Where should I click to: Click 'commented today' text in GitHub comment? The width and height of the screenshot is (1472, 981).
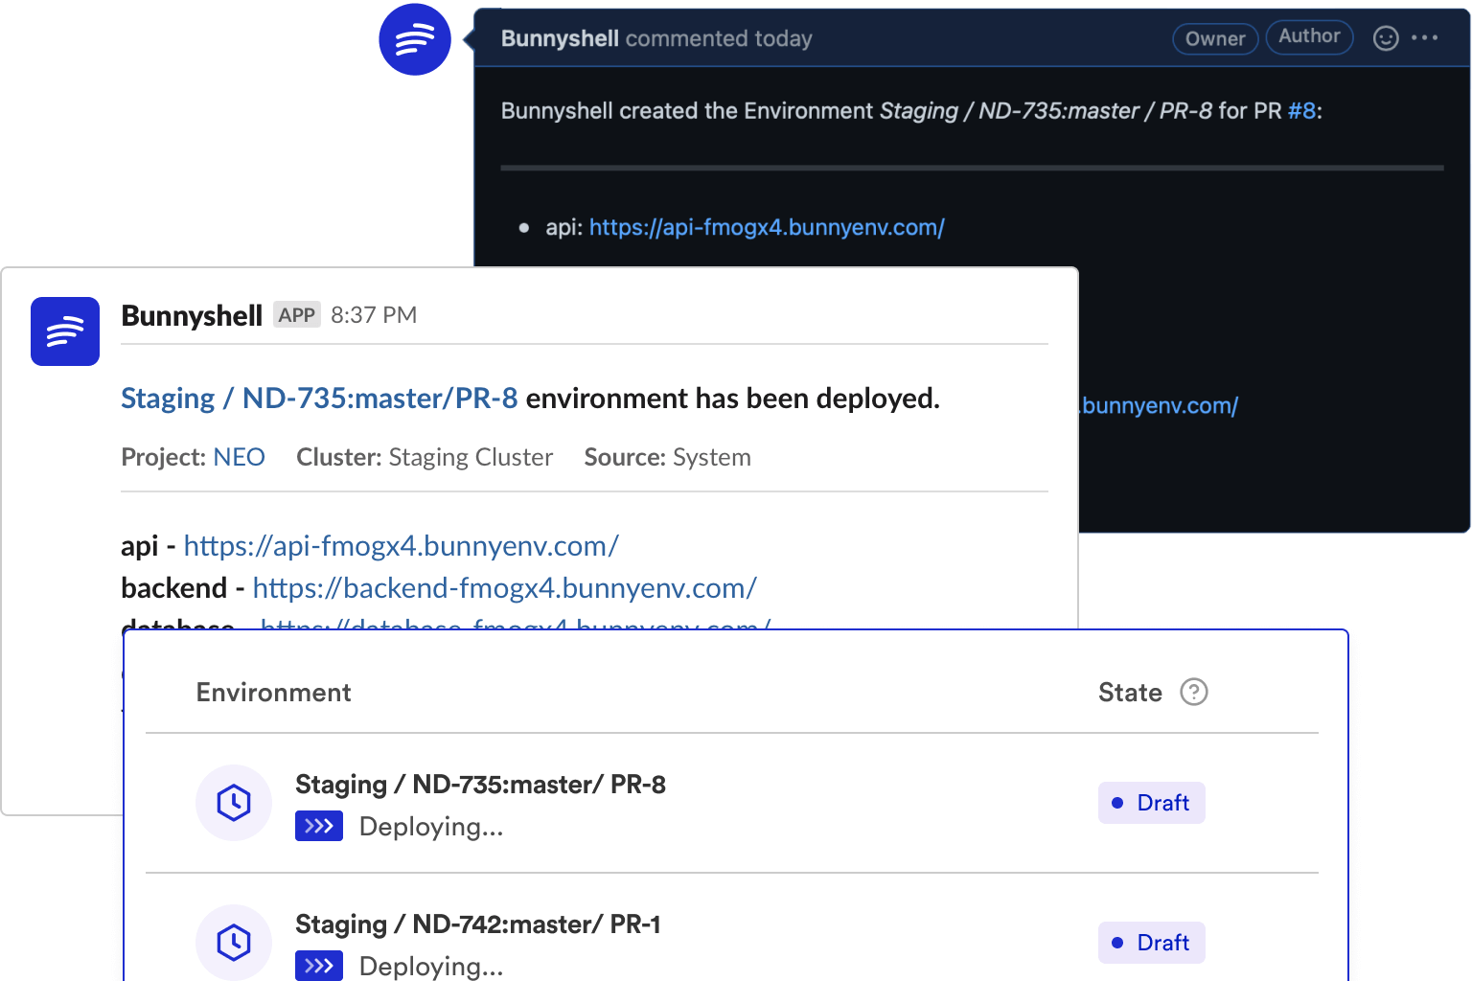click(x=719, y=38)
